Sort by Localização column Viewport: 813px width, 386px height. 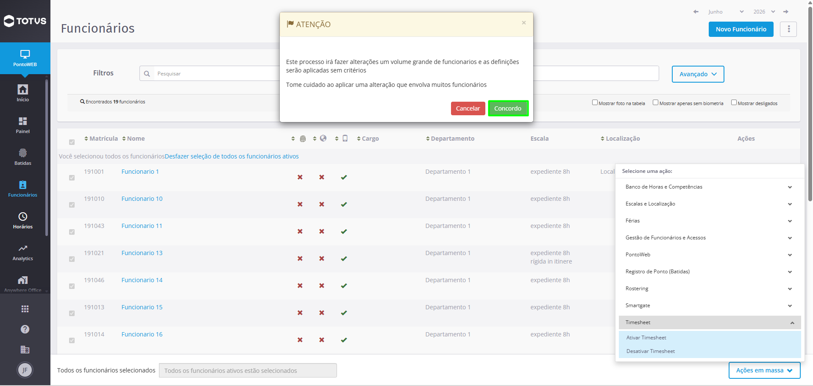coord(620,139)
